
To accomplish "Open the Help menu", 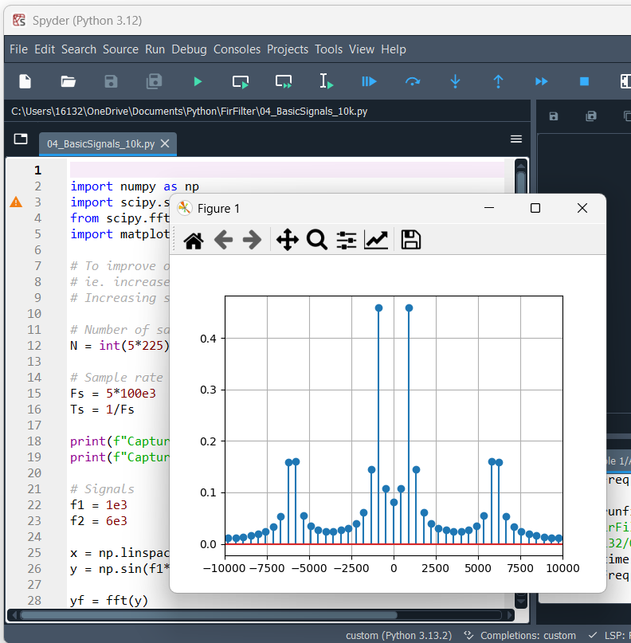I will [394, 49].
